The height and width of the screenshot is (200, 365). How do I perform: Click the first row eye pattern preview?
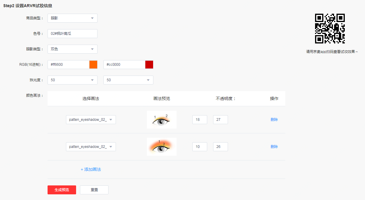pos(161,120)
